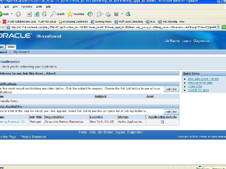Open the HCM Sales Consulting bookmark
The image size is (226, 169).
click(129, 22)
